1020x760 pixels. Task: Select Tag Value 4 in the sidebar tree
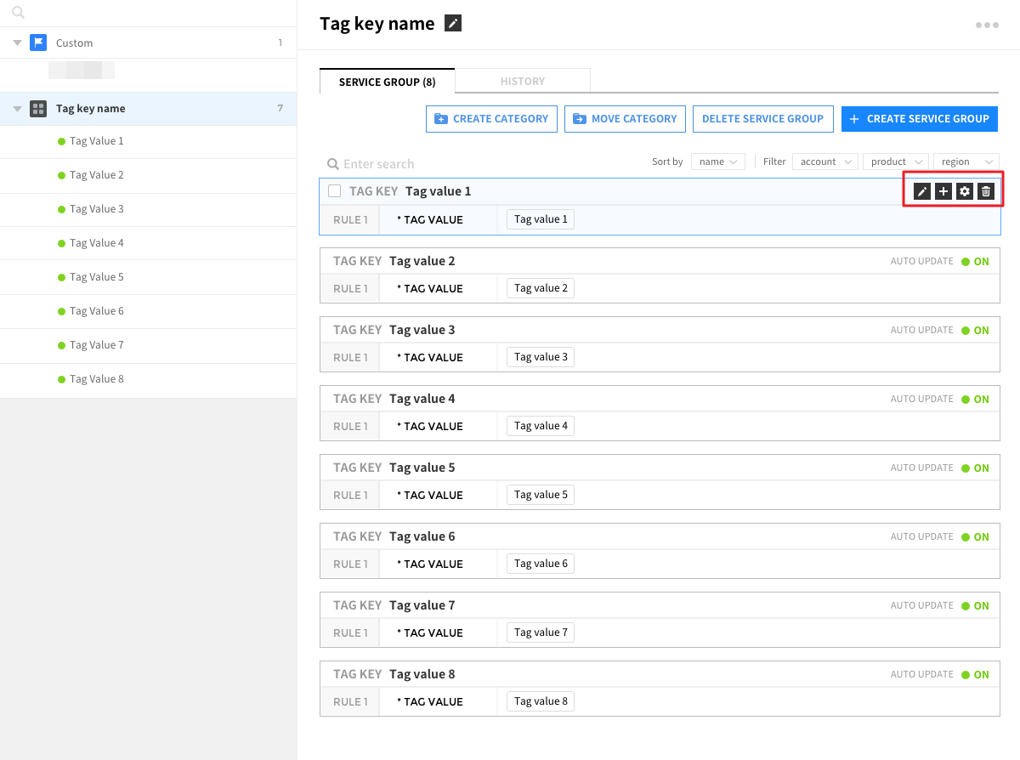(96, 243)
